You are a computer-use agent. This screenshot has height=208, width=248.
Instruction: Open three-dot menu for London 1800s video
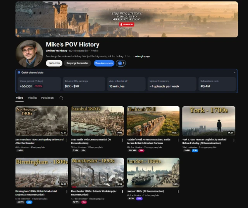point(178,191)
